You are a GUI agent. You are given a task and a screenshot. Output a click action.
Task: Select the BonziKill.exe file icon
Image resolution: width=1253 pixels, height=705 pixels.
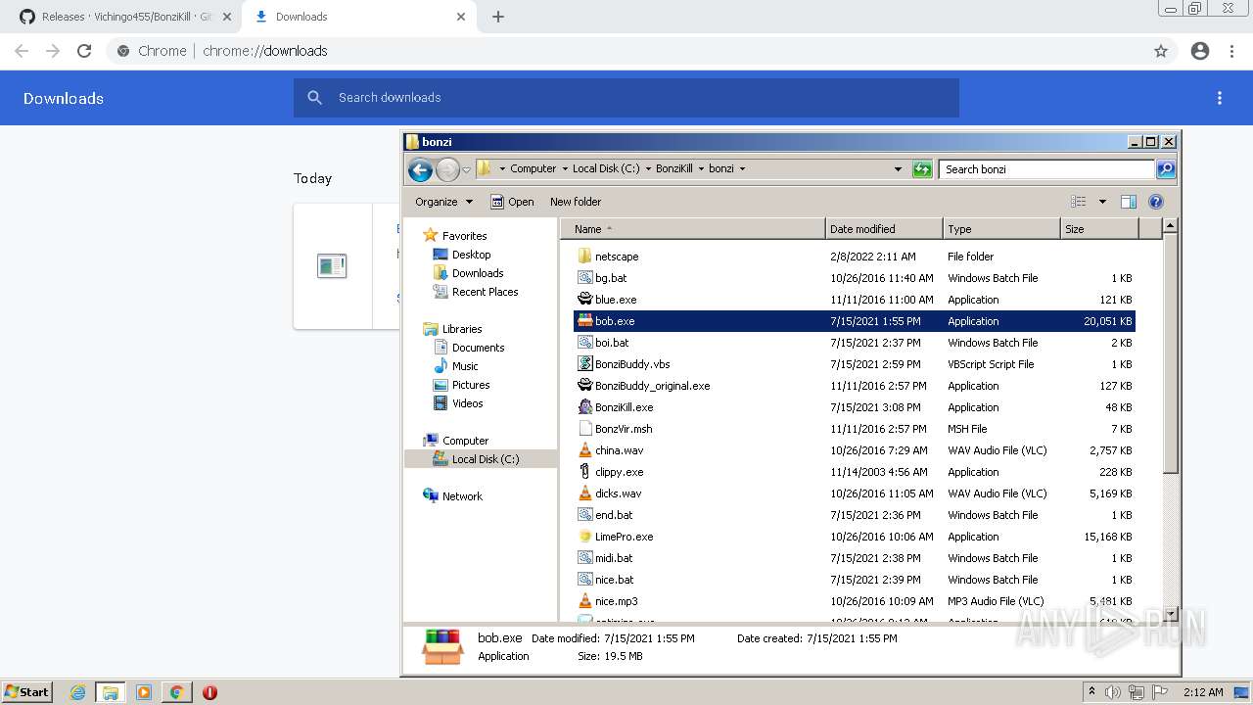coord(584,407)
